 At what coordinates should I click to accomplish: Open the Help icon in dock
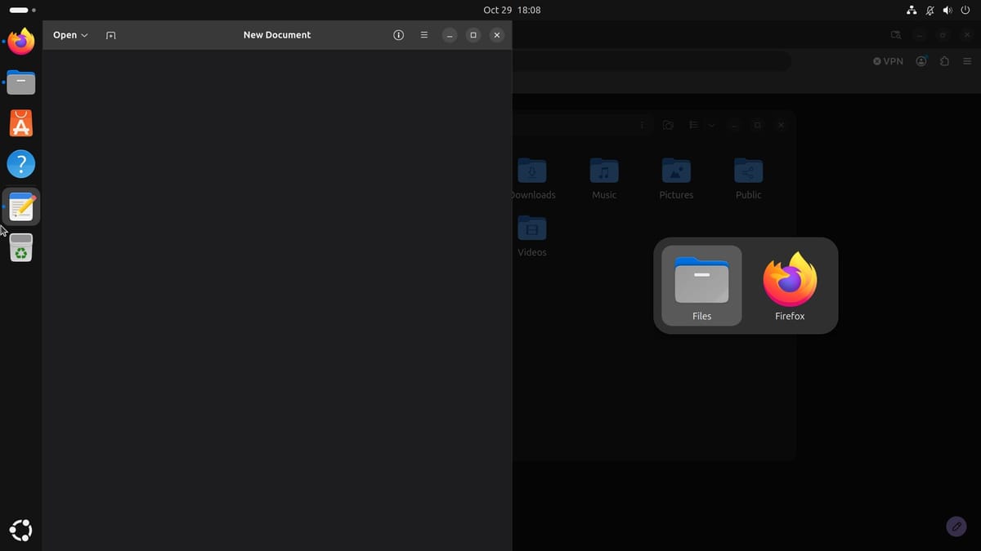pyautogui.click(x=21, y=164)
